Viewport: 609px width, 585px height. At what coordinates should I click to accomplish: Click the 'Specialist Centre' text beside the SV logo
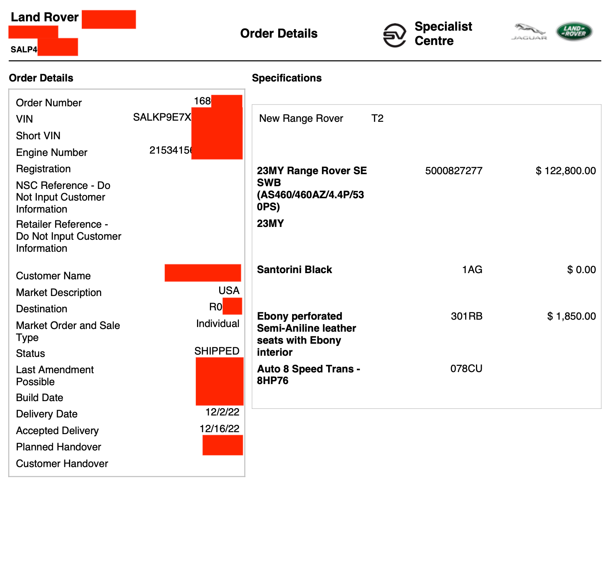point(443,33)
